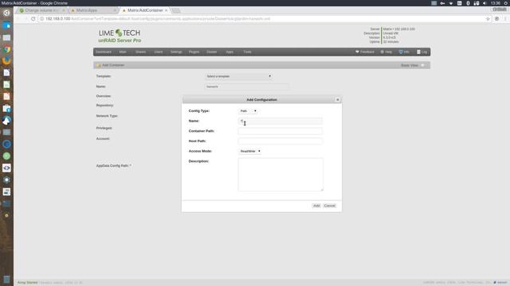Image resolution: width=510 pixels, height=286 pixels.
Task: Open LibreOffice Calc from the dock
Action: click(x=6, y=85)
